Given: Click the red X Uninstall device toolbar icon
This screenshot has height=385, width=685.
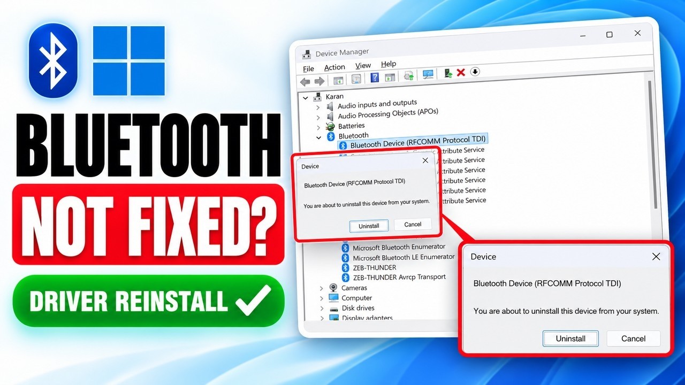Looking at the screenshot, I should tap(461, 72).
